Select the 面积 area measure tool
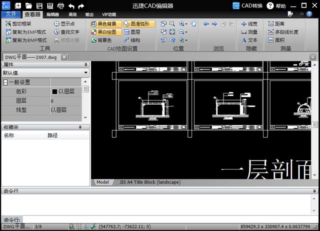Screen dimensions: 320x231 (x=276, y=40)
